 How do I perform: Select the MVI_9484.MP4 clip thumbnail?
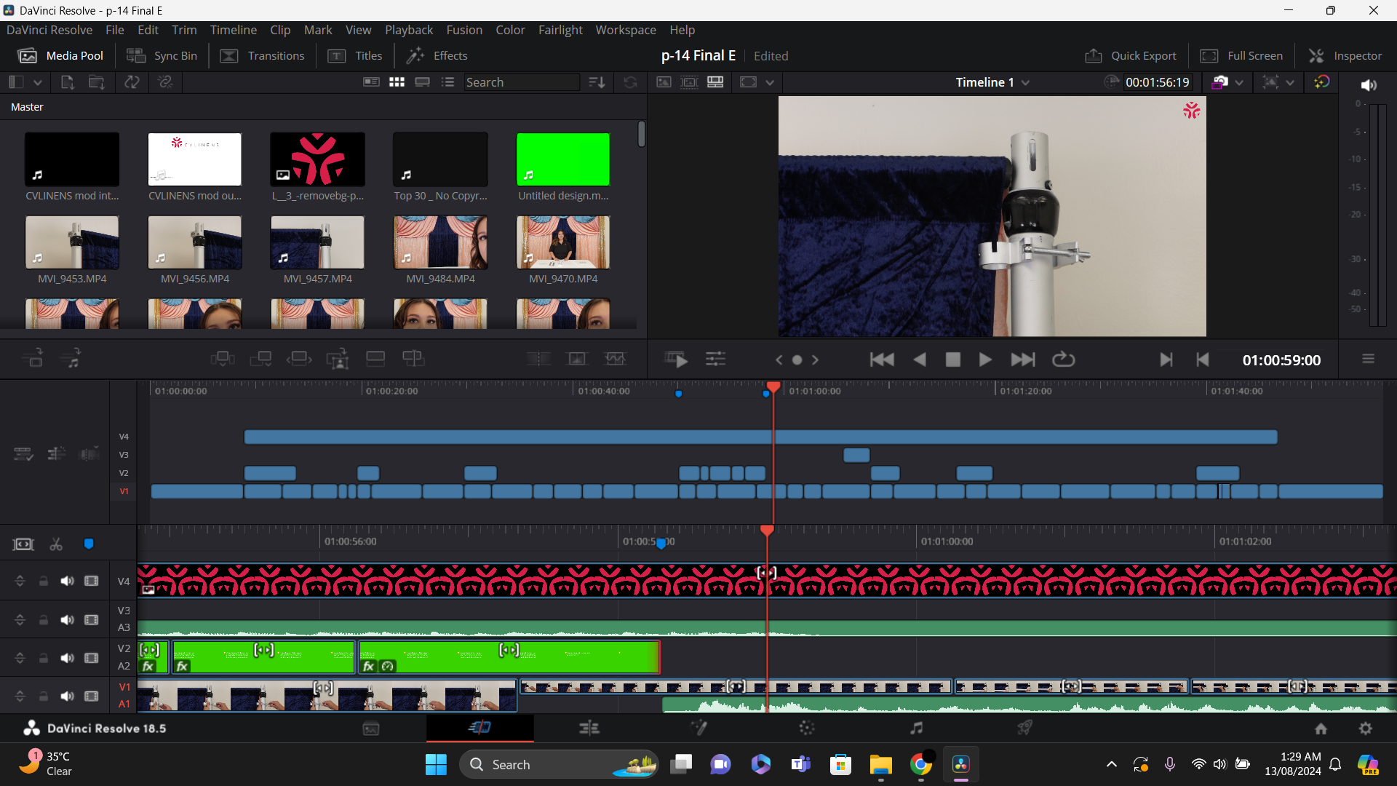pyautogui.click(x=440, y=242)
